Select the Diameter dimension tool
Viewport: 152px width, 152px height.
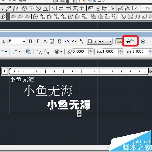tap(38, 8)
